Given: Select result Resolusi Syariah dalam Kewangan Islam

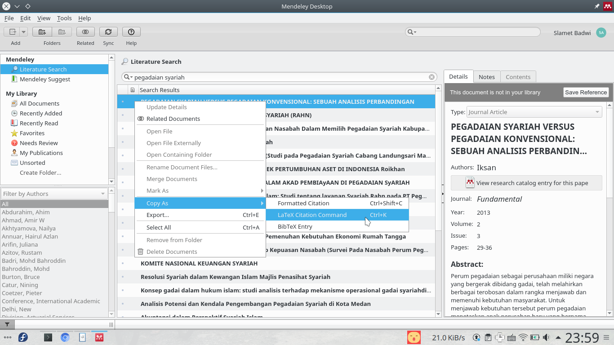Looking at the screenshot, I should point(276,277).
